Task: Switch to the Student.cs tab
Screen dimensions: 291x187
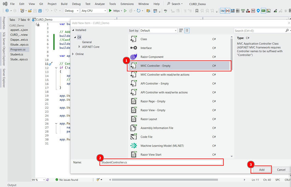Action: [x=17, y=54]
